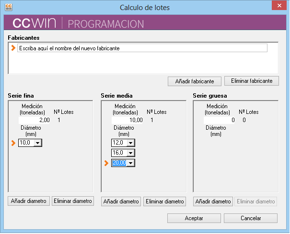290x234 pixels.
Task: Click the Aceptar button
Action: tap(194, 218)
